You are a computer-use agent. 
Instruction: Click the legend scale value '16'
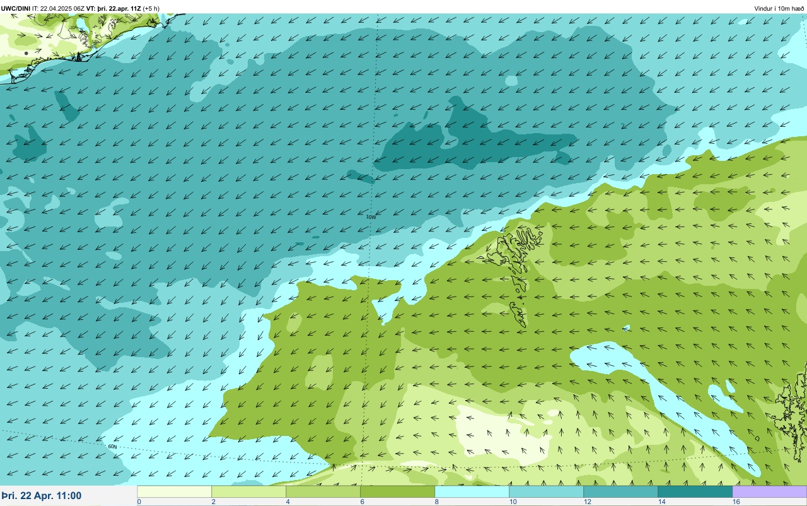(x=736, y=502)
